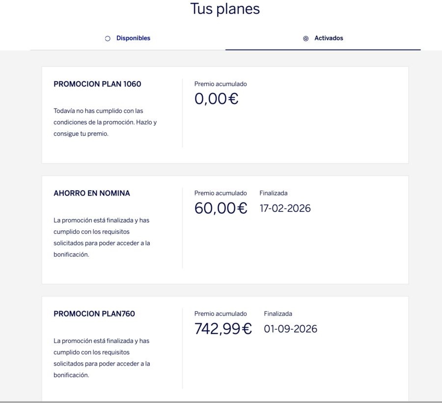Viewport: 442px width, 403px height.
Task: Select the Activados tab
Action: [323, 38]
